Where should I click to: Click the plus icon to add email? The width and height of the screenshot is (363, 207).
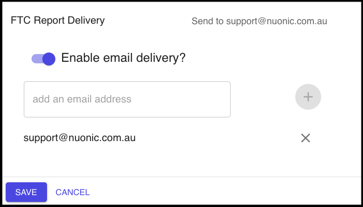tap(308, 97)
